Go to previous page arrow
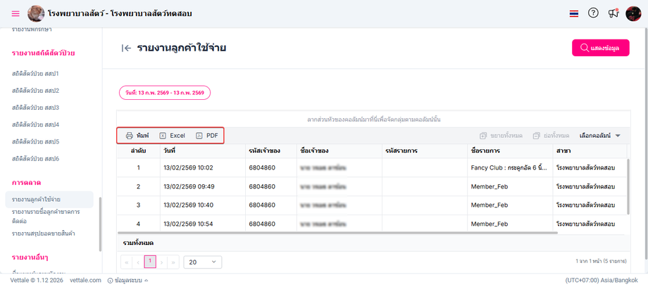Screen dimensions: 648x287 pos(138,262)
